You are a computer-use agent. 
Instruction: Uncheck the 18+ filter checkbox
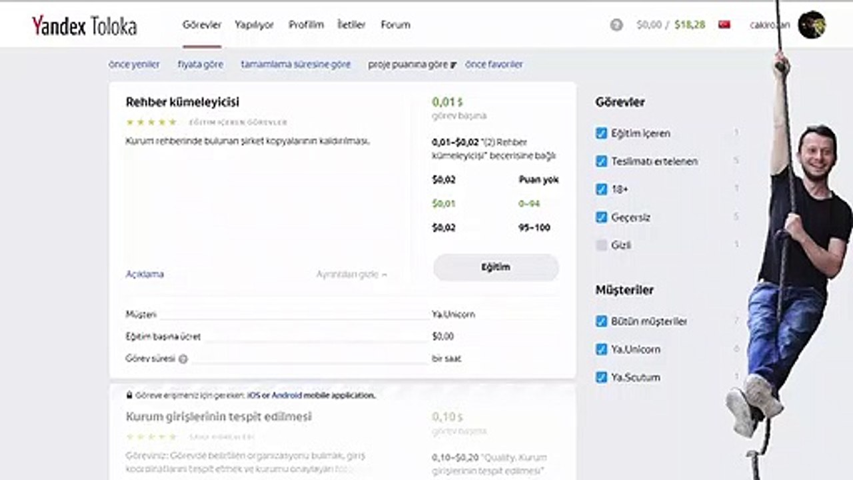tap(601, 189)
